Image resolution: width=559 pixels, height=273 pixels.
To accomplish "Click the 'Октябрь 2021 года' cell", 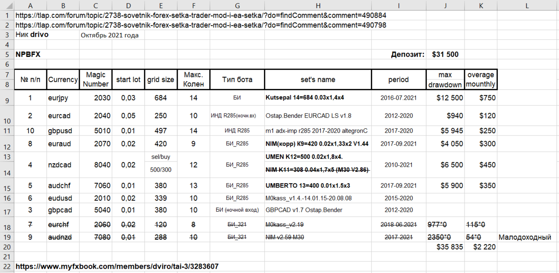I will tap(110, 35).
